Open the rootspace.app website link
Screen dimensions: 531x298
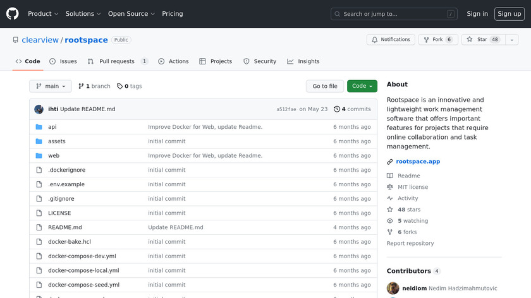tap(418, 162)
